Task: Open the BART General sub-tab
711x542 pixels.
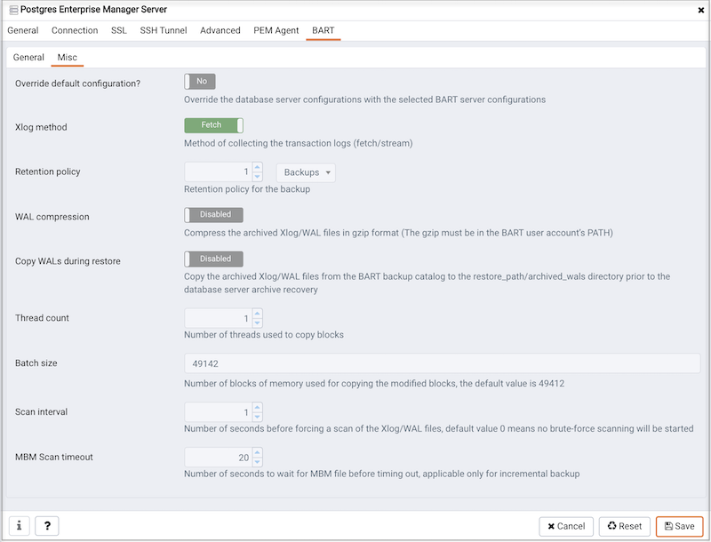Action: (x=28, y=58)
